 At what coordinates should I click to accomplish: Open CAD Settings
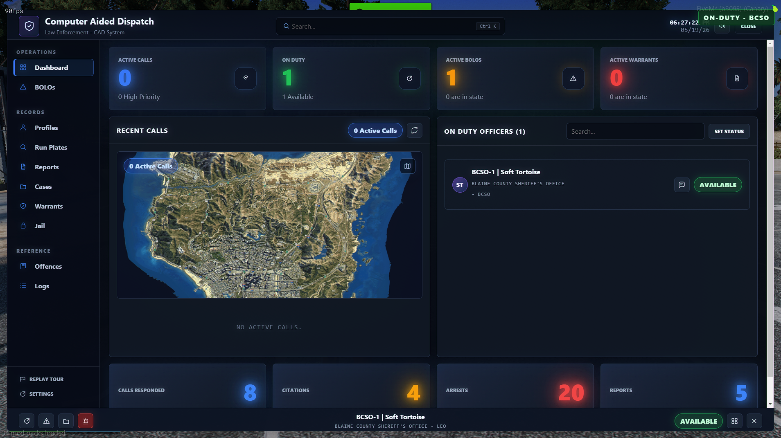pos(37,394)
